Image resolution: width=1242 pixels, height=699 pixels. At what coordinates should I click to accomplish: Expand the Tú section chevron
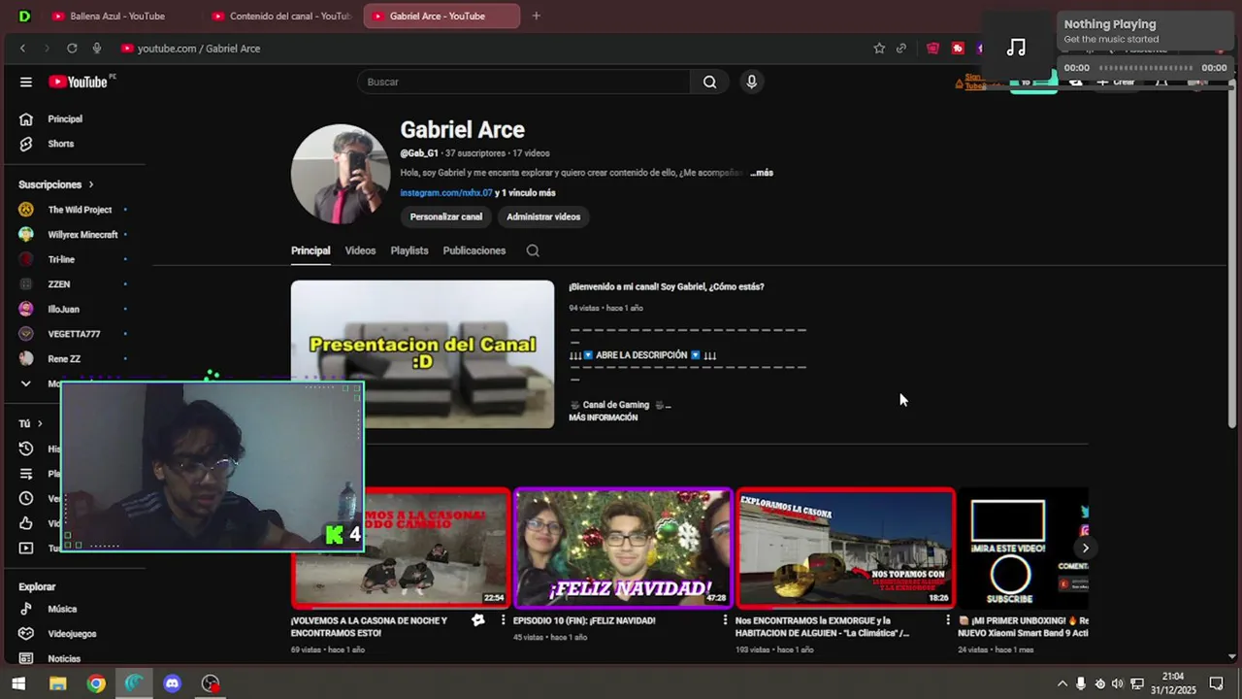point(40,424)
